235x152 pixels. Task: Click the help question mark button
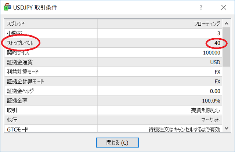coord(201,7)
